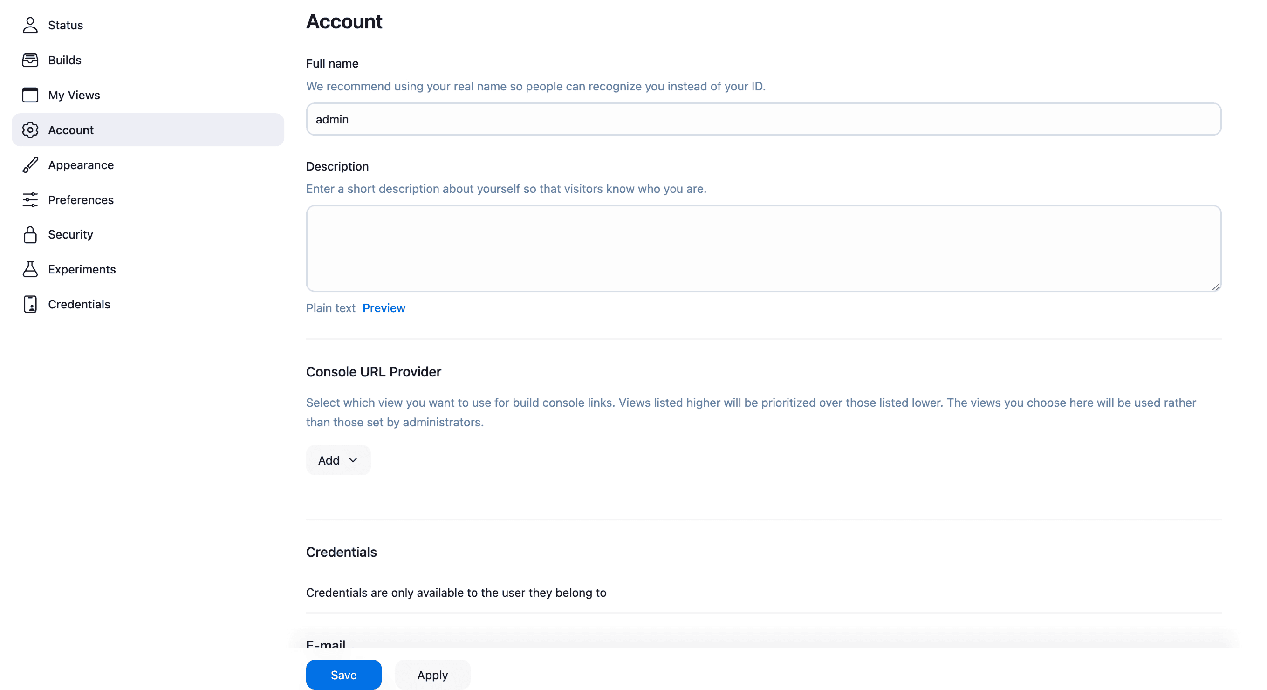Click the Account gear icon

click(30, 130)
